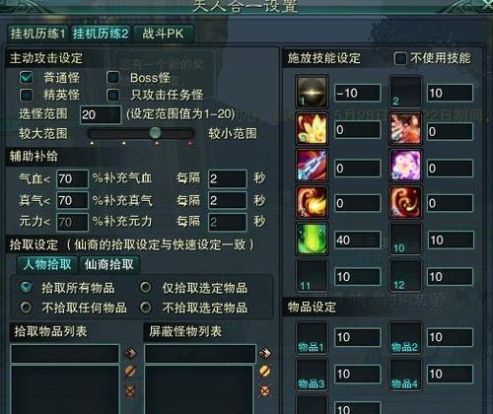
Task: Enable 只攻击任务怪 checkbox
Action: click(x=112, y=95)
